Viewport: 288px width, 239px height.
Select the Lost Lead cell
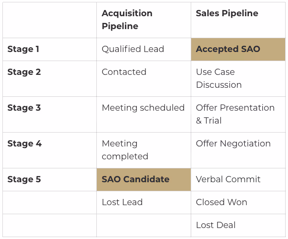coord(144,202)
